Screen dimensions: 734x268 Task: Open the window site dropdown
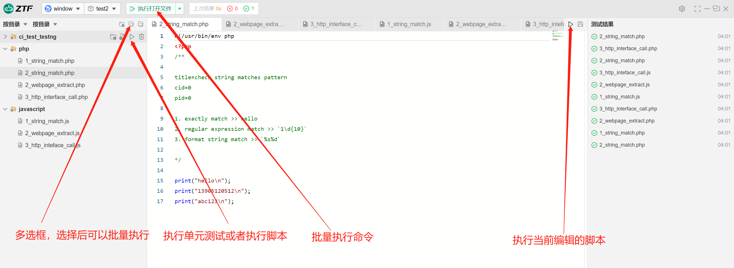[x=63, y=9]
